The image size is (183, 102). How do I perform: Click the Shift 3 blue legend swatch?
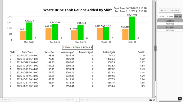coord(84,47)
